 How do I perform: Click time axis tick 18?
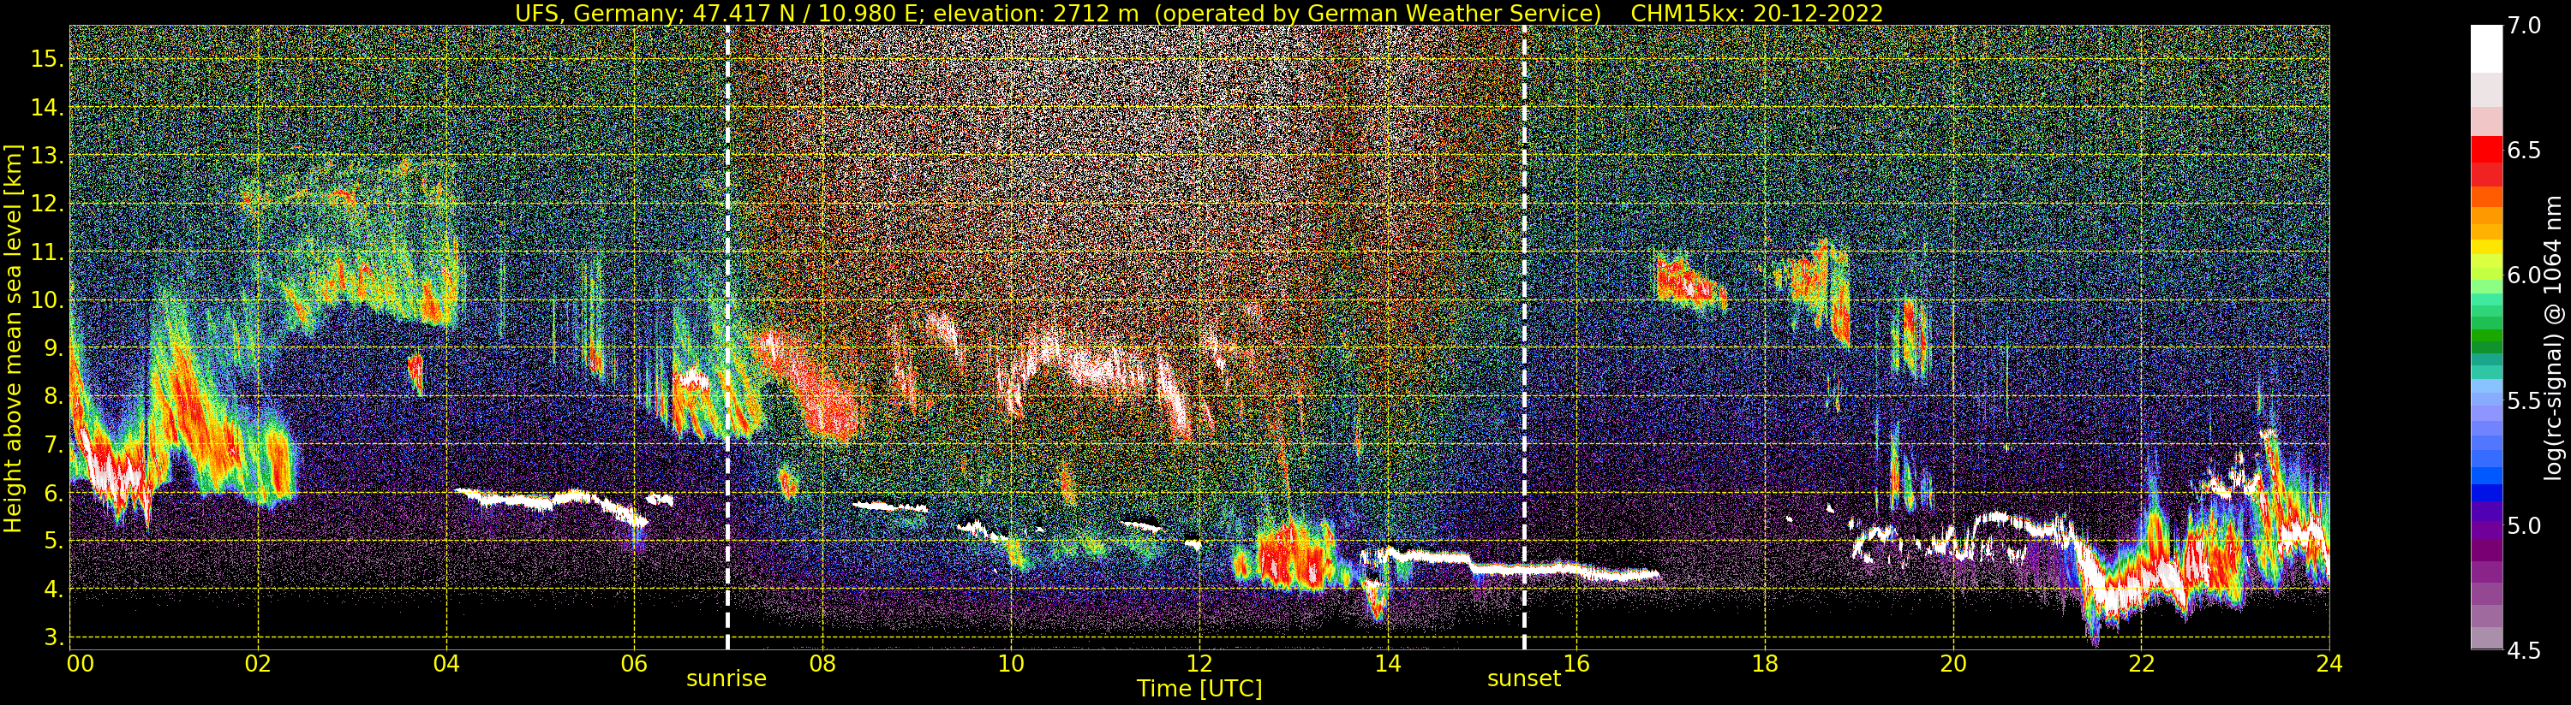pyautogui.click(x=1765, y=664)
